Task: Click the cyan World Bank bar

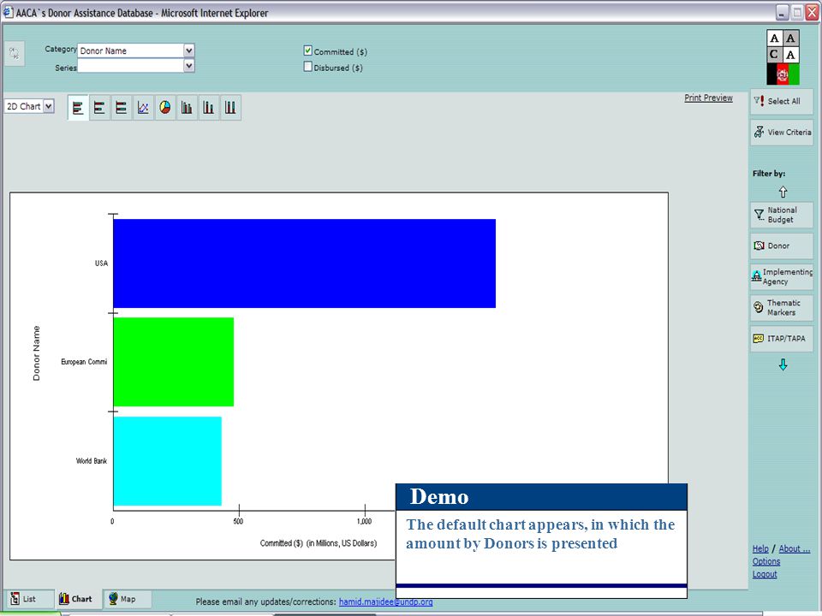Action: point(167,461)
